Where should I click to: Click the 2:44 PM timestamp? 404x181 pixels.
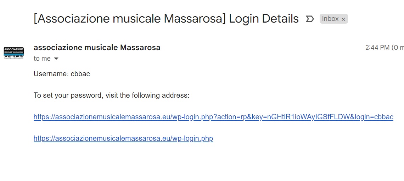coord(377,48)
